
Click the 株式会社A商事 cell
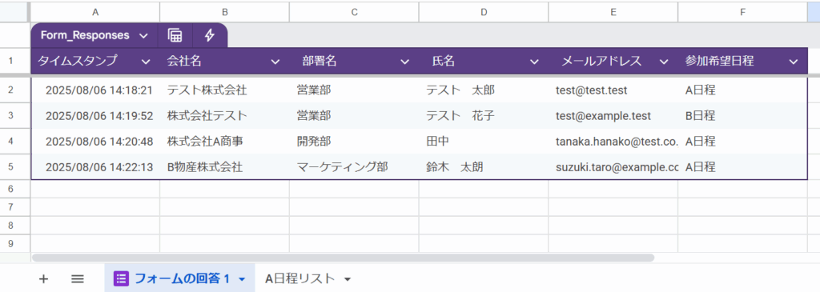224,142
